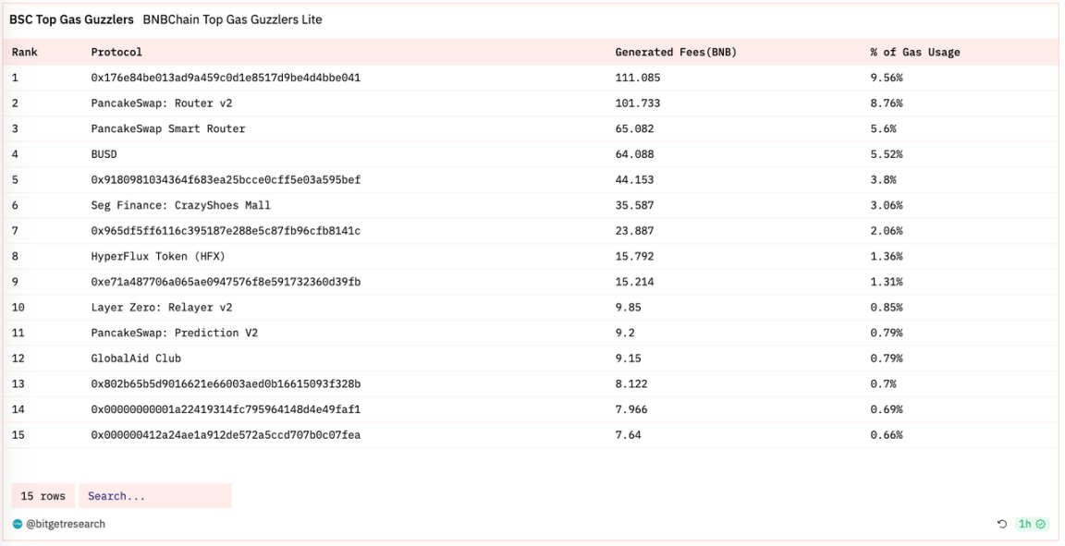
Task: Click the BUSD protocol cell
Action: pos(104,154)
